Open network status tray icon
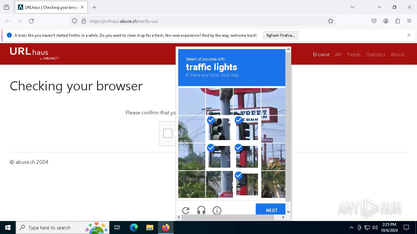417x234 pixels. 367,227
